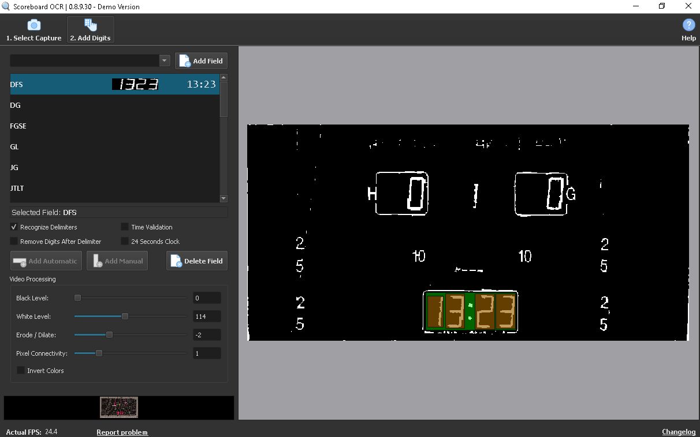Click the Scoreboard OCR app icon in title bar

(6, 6)
